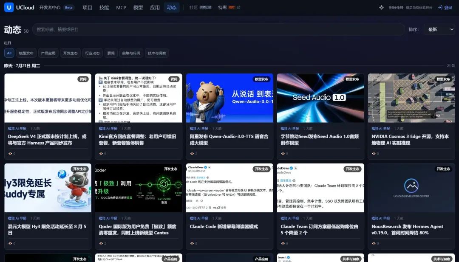The image size is (459, 262).
Task: Open the 项目 nav tab
Action: 87,8
